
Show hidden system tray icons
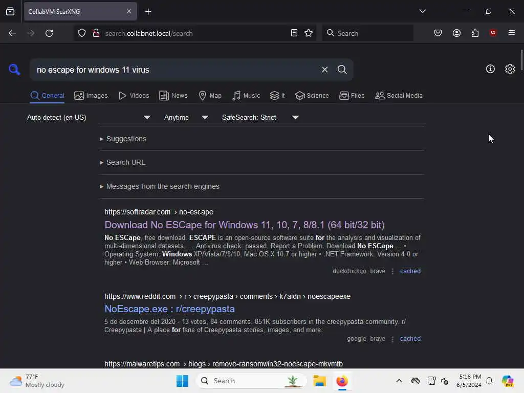399,381
